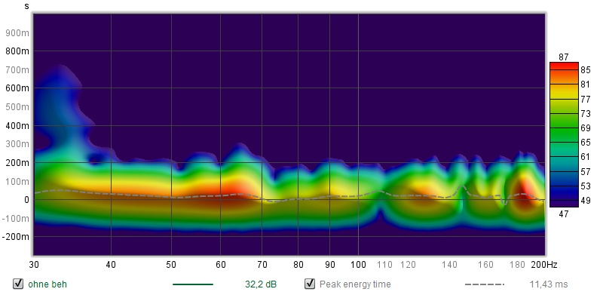Select the grey dashed line sample in legend
The image size is (603, 295).
485,284
